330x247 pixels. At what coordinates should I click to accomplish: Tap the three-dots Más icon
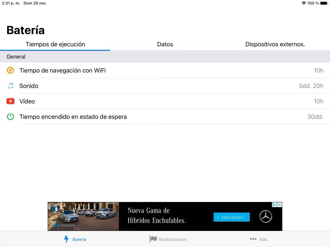pyautogui.click(x=253, y=239)
